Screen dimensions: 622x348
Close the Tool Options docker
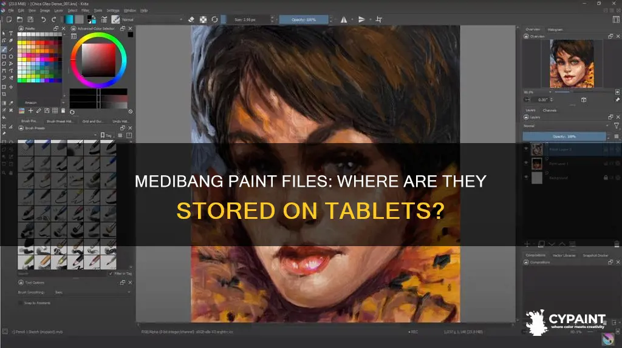[x=130, y=283]
